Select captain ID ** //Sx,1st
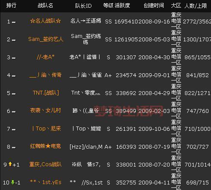This screenshot has height=190, width=211. [86, 182]
